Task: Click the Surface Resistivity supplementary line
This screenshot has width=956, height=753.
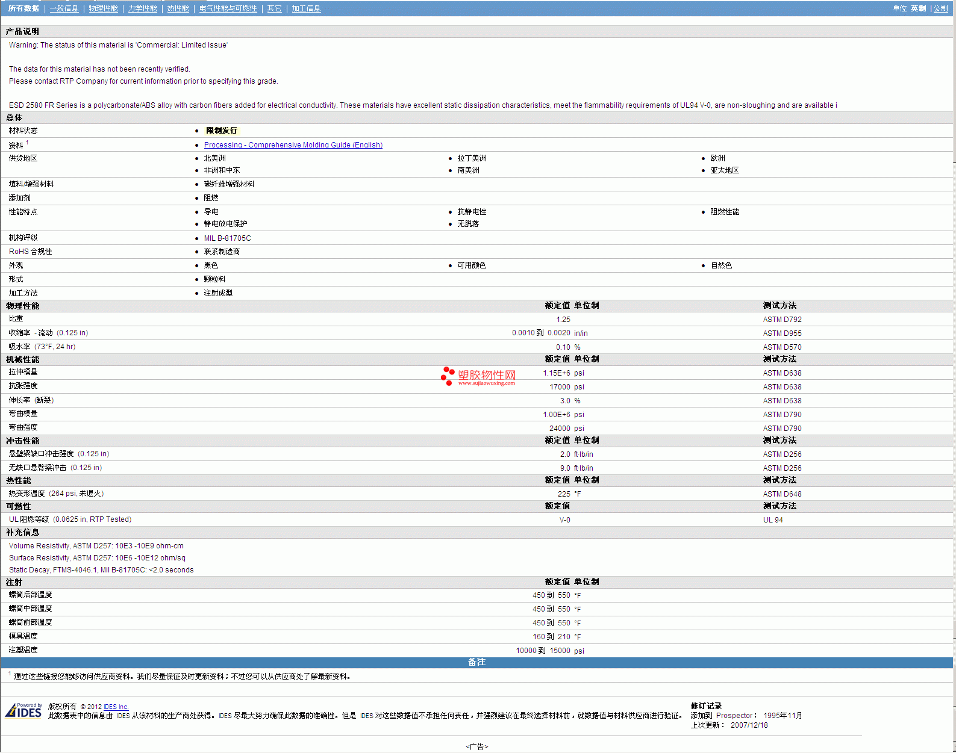Action: pos(97,558)
